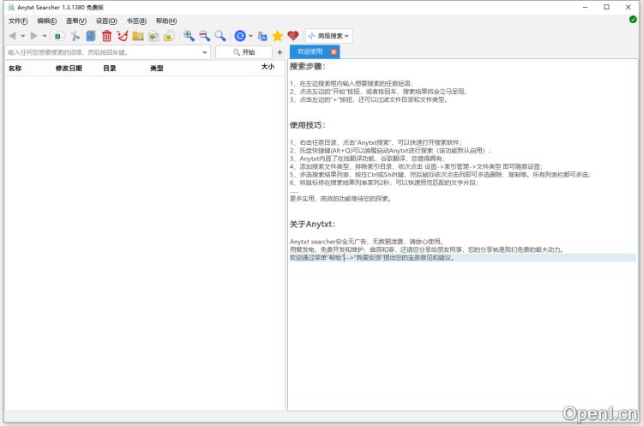This screenshot has height=426, width=643.
Task: Sort by the 类型 column header
Action: (157, 69)
